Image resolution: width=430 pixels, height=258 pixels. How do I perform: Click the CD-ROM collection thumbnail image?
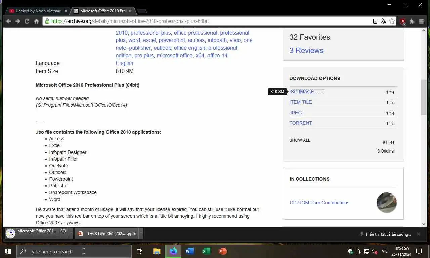(x=386, y=203)
